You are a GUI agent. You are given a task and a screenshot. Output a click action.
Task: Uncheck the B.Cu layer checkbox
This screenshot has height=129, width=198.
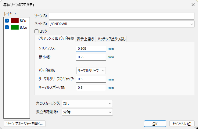pyautogui.click(x=7, y=27)
